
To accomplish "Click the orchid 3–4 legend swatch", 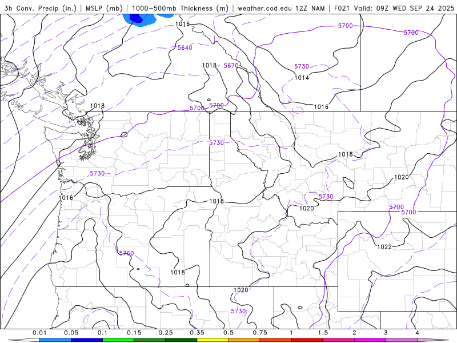I will tap(402, 340).
